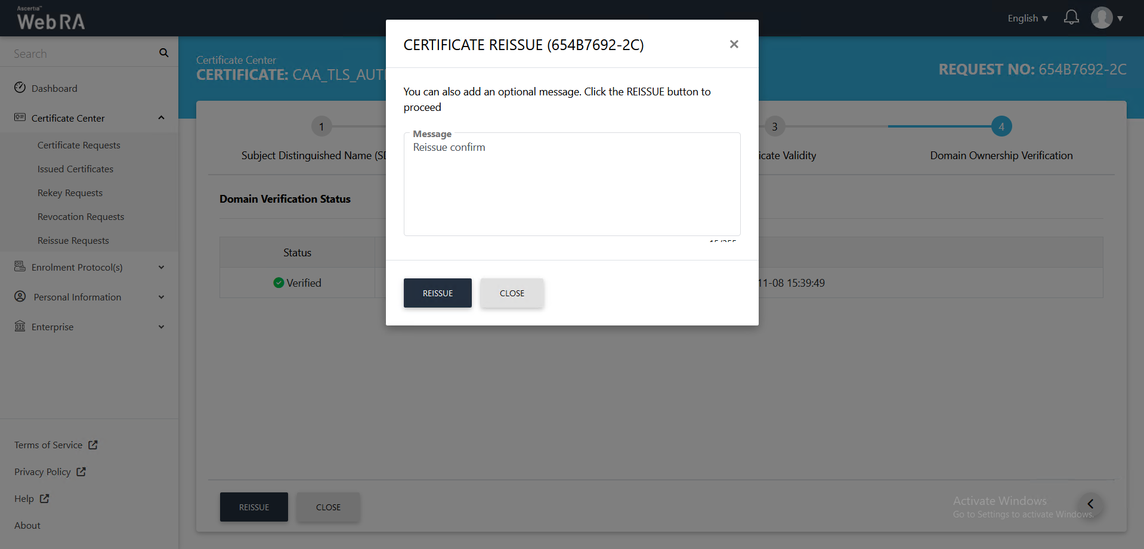Select step 4 Domain Ownership Verification
This screenshot has width=1144, height=549.
click(x=1001, y=126)
